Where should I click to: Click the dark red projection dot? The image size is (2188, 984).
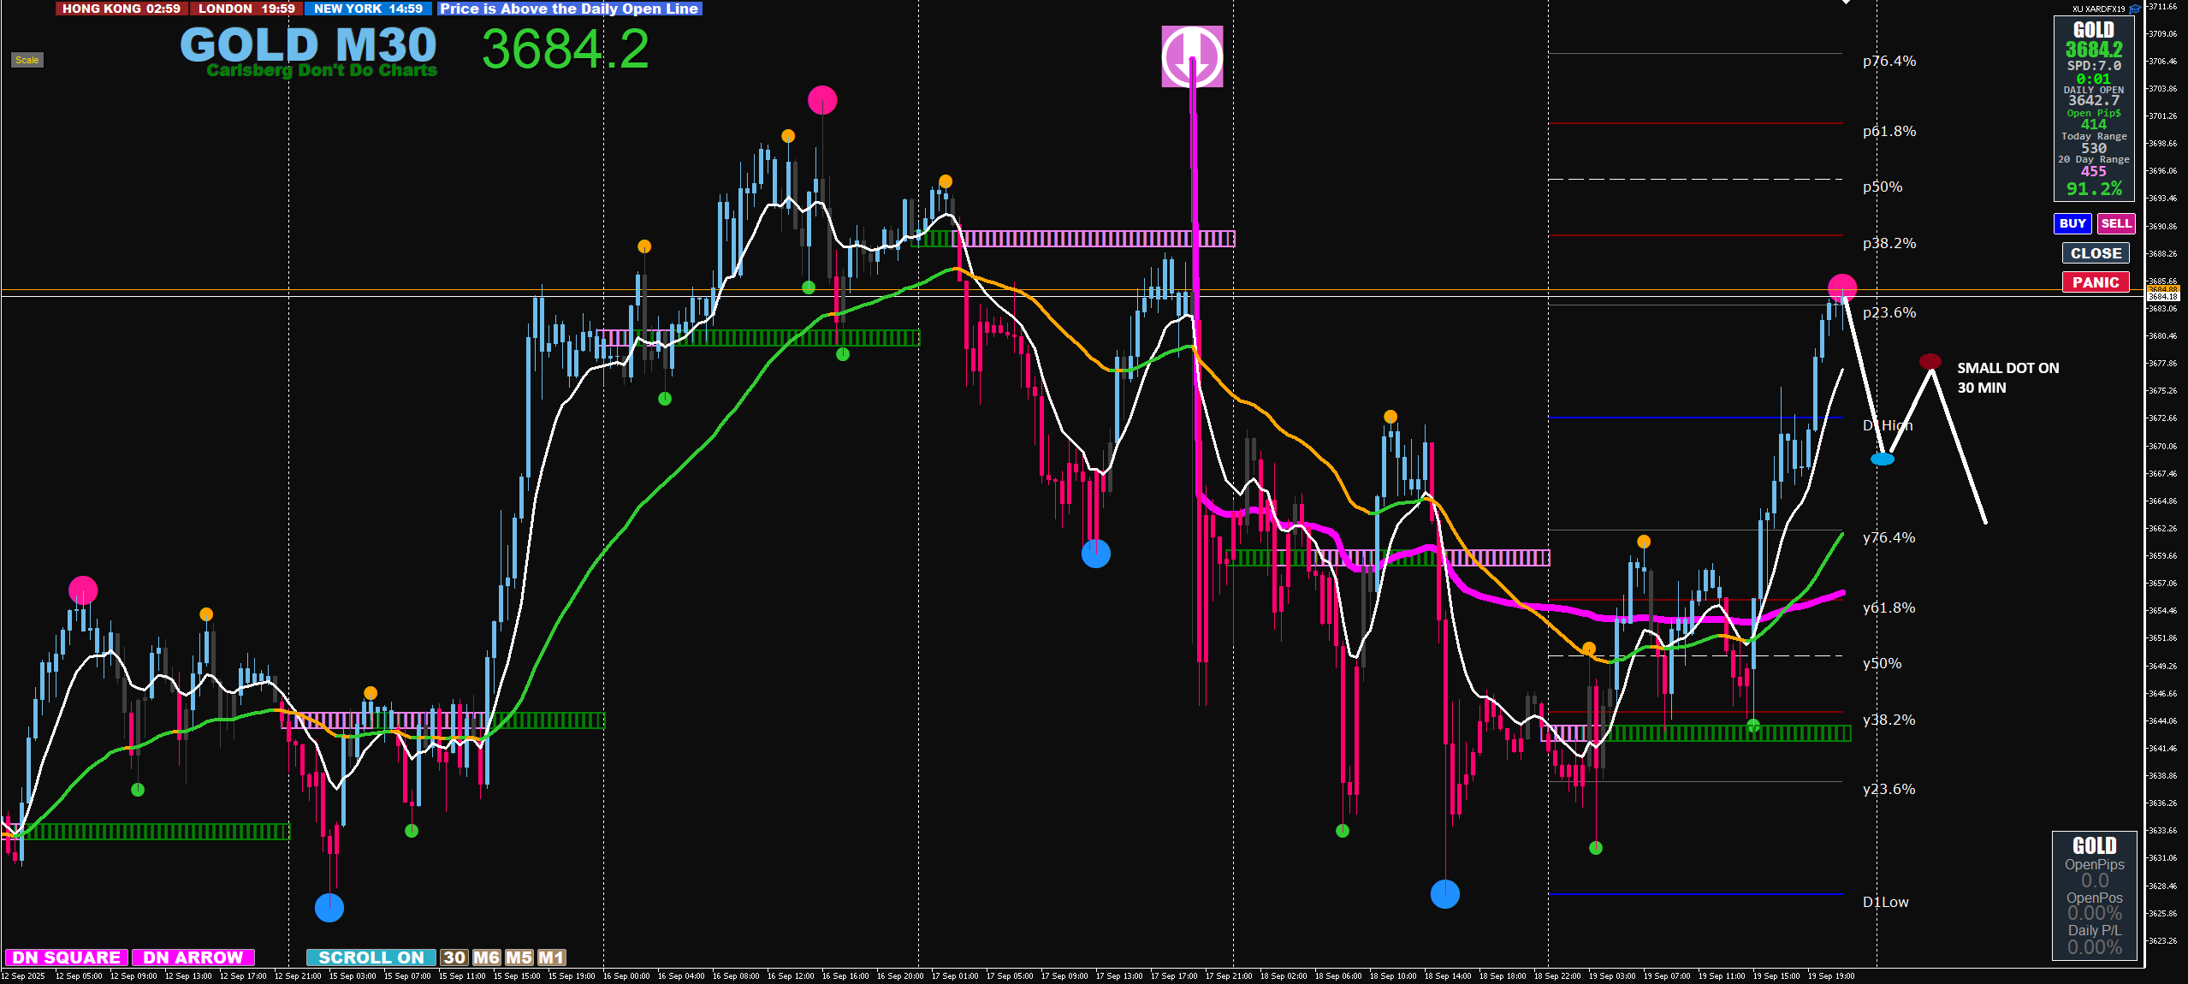click(x=1930, y=361)
